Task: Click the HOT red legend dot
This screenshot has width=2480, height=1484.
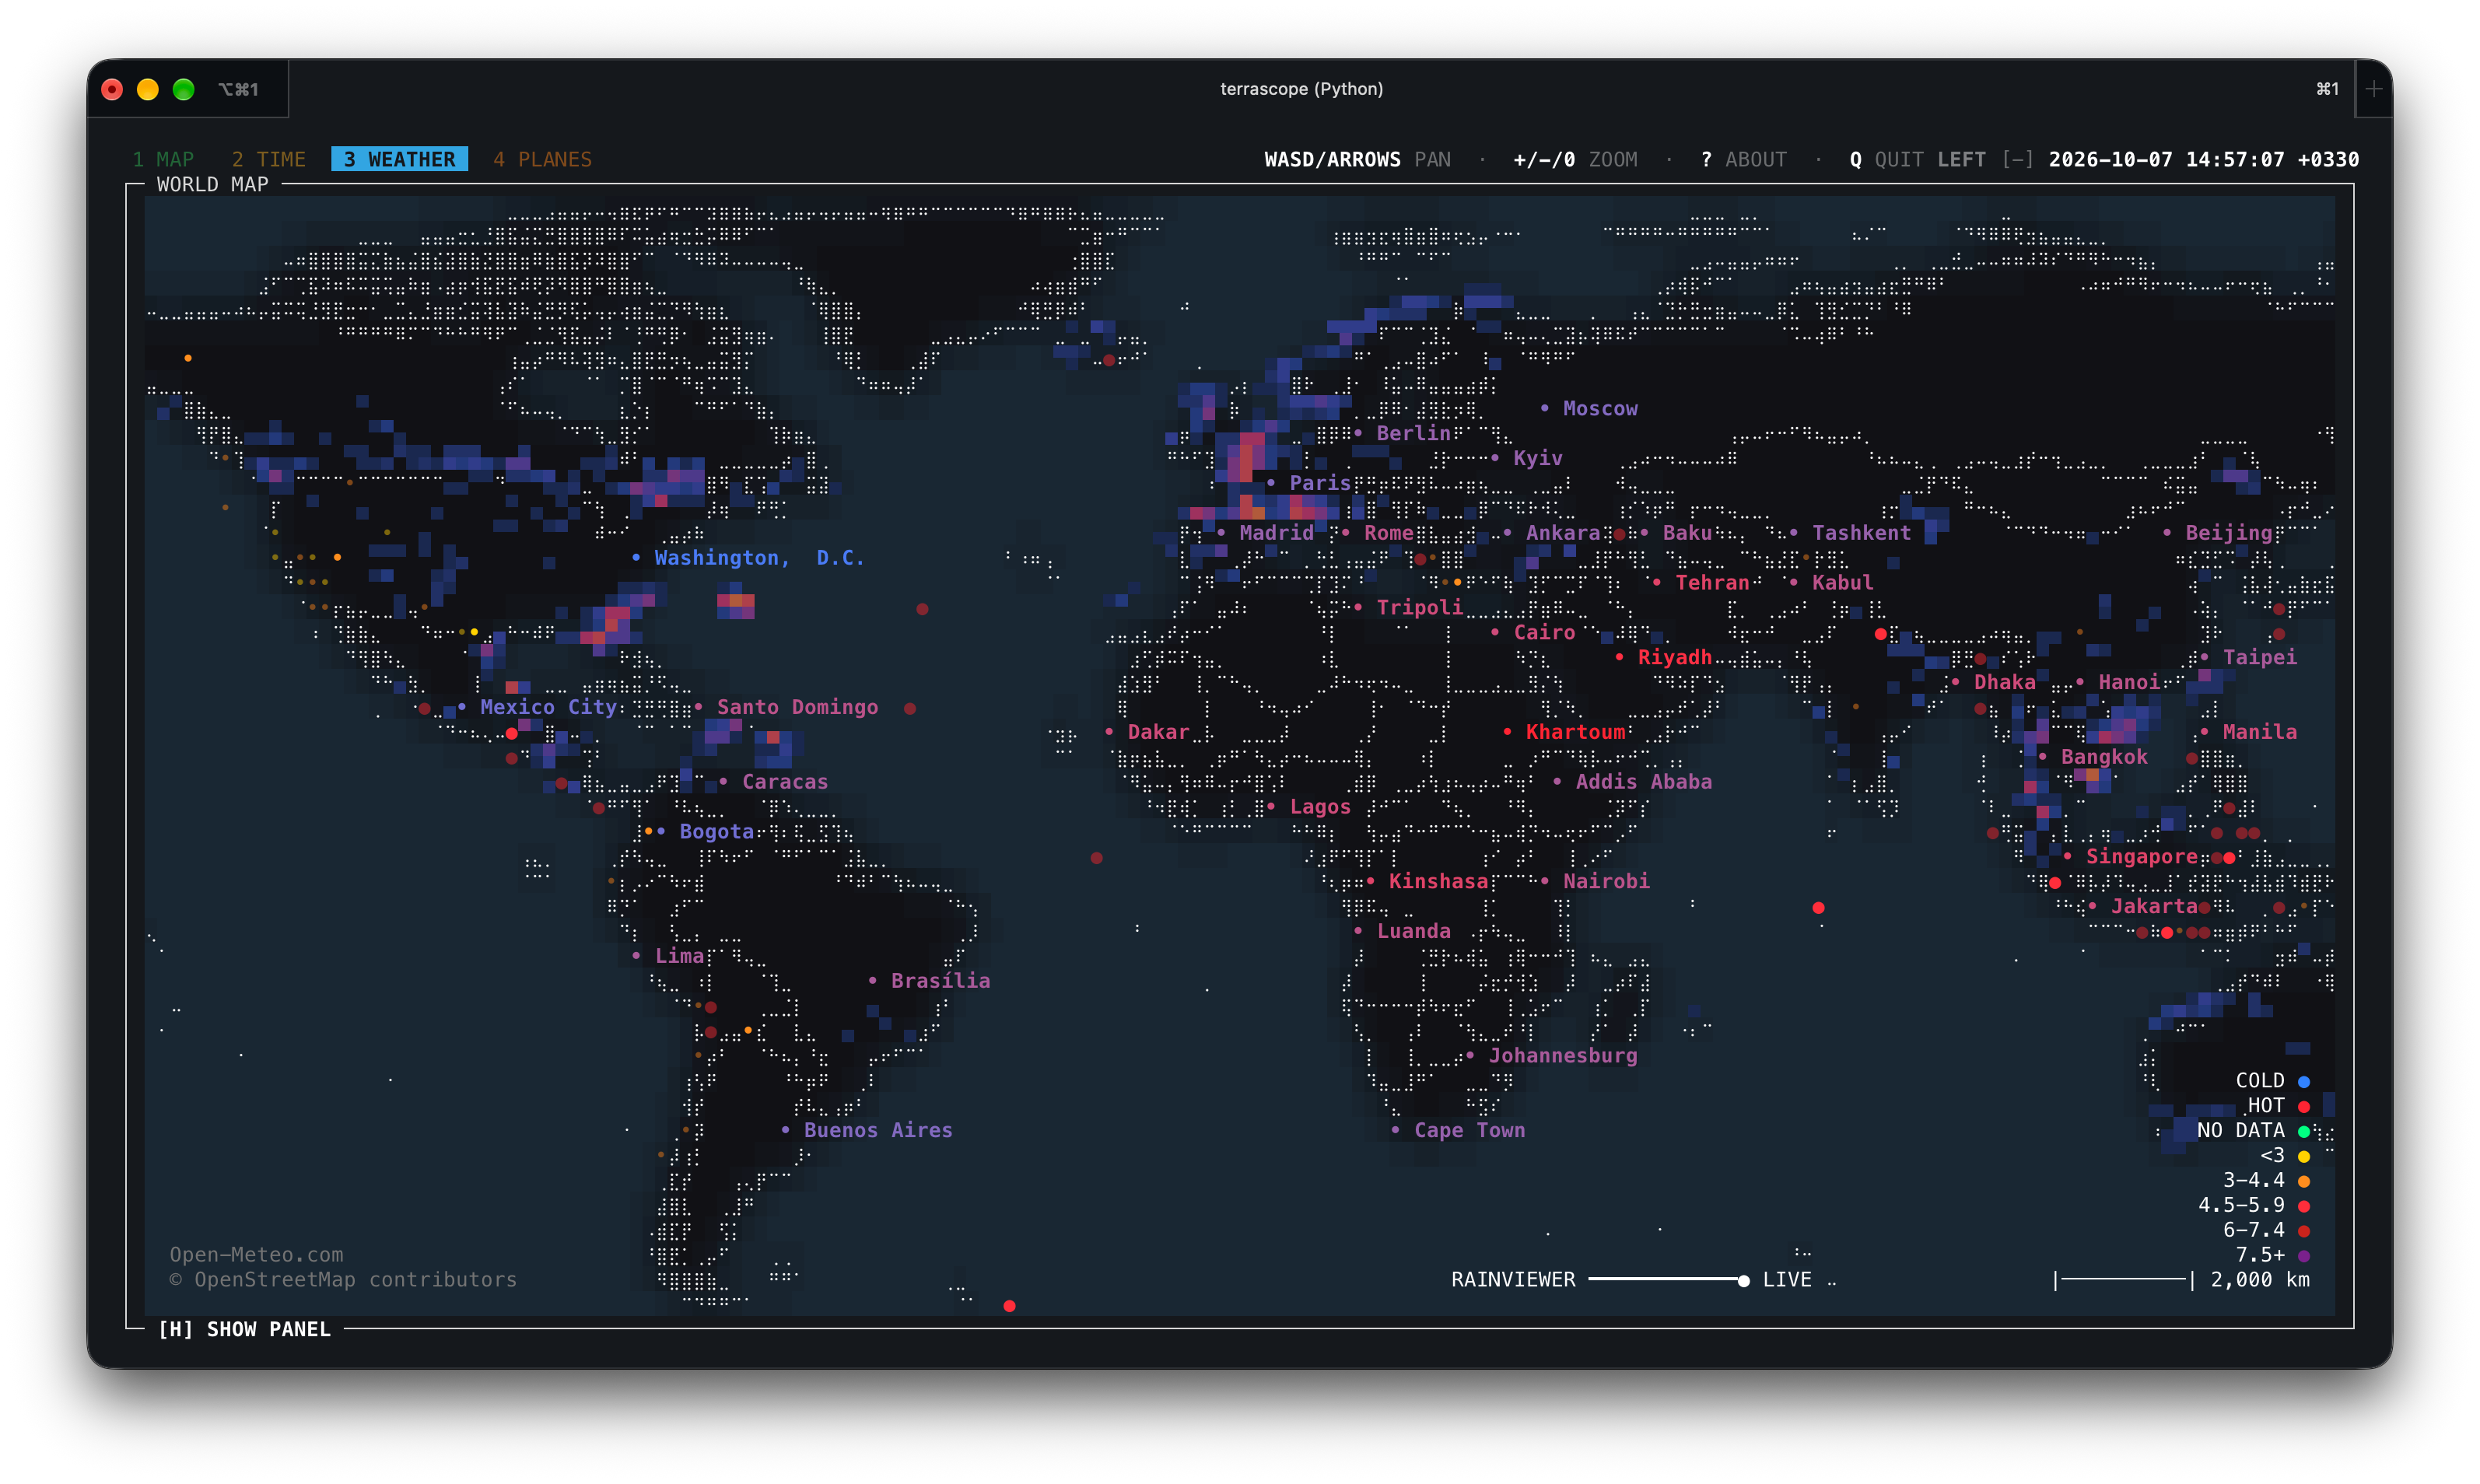Action: [x=2304, y=1107]
